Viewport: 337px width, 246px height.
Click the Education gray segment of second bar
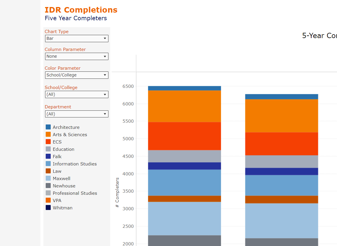click(x=282, y=162)
